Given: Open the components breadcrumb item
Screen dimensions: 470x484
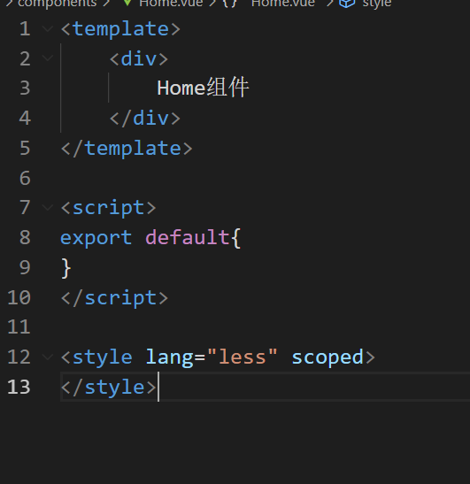Looking at the screenshot, I should pyautogui.click(x=58, y=3).
